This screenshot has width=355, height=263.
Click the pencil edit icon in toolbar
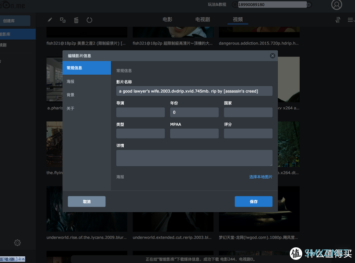coord(50,20)
